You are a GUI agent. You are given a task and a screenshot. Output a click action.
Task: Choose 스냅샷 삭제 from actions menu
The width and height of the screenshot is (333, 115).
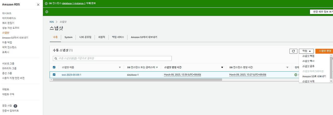[308, 81]
